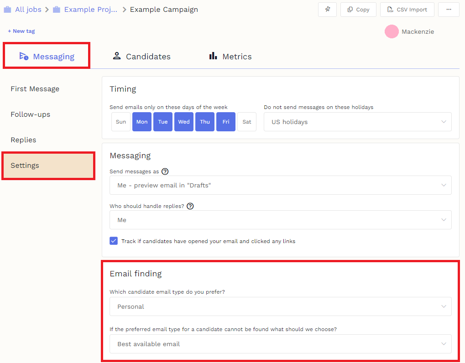Open the Replies section in the sidebar

[x=23, y=140]
